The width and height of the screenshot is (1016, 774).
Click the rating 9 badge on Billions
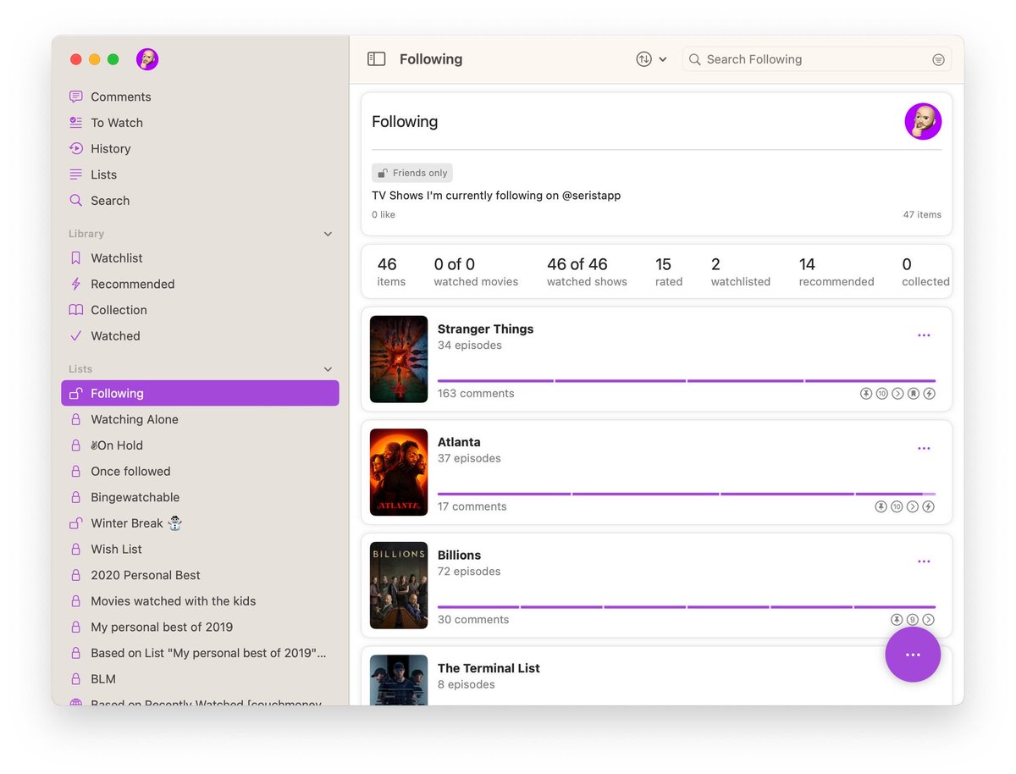click(913, 620)
